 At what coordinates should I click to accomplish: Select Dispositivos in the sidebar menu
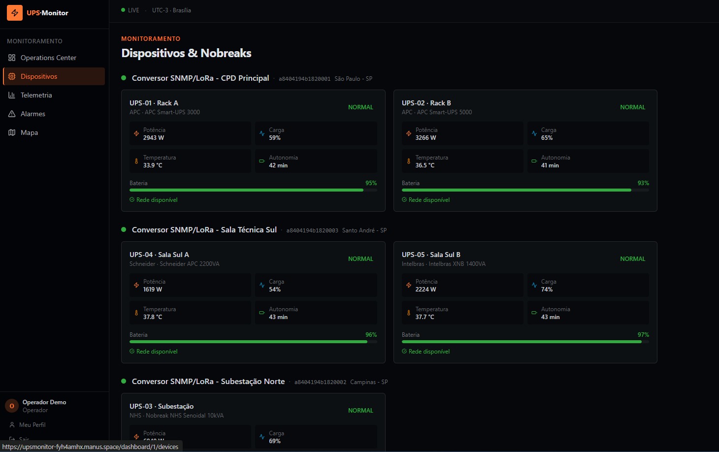tap(54, 76)
